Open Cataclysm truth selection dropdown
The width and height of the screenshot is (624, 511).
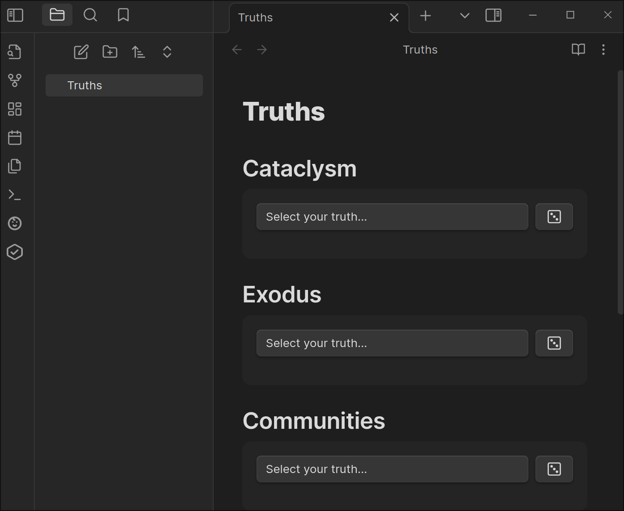coord(392,217)
